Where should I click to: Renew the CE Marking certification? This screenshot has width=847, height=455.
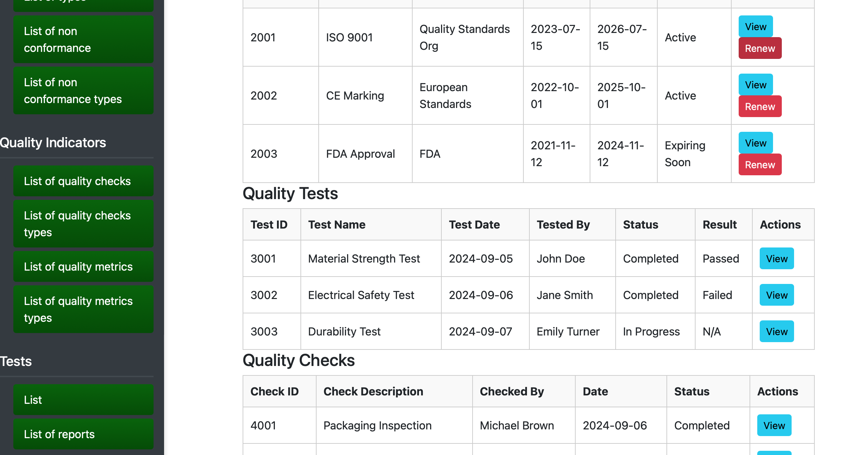click(759, 106)
